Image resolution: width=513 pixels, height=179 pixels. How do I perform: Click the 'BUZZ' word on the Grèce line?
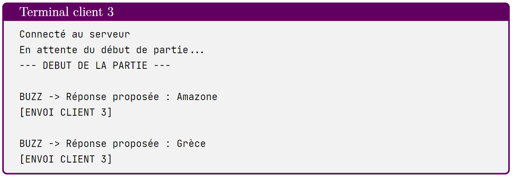click(x=31, y=144)
